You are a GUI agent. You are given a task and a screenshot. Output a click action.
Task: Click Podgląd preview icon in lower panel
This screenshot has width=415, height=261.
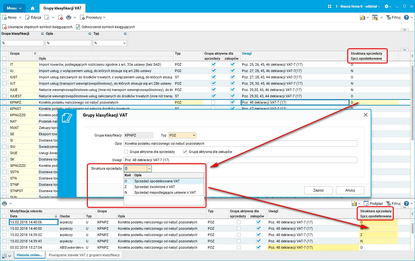[366, 203]
